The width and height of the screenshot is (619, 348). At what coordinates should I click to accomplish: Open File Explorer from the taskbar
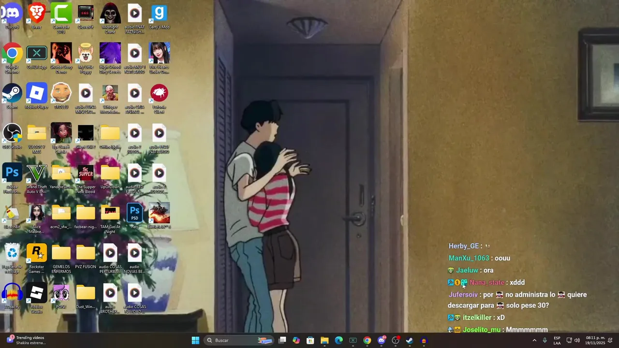[324, 340]
